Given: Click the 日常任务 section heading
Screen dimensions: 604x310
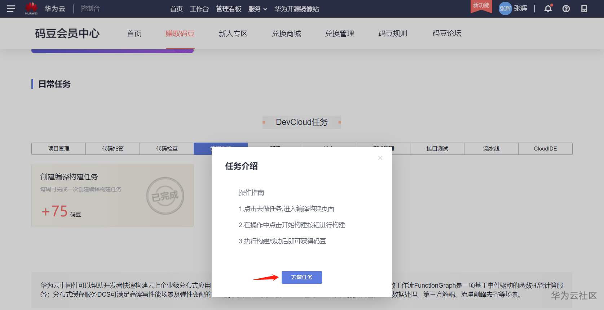Looking at the screenshot, I should [x=54, y=84].
